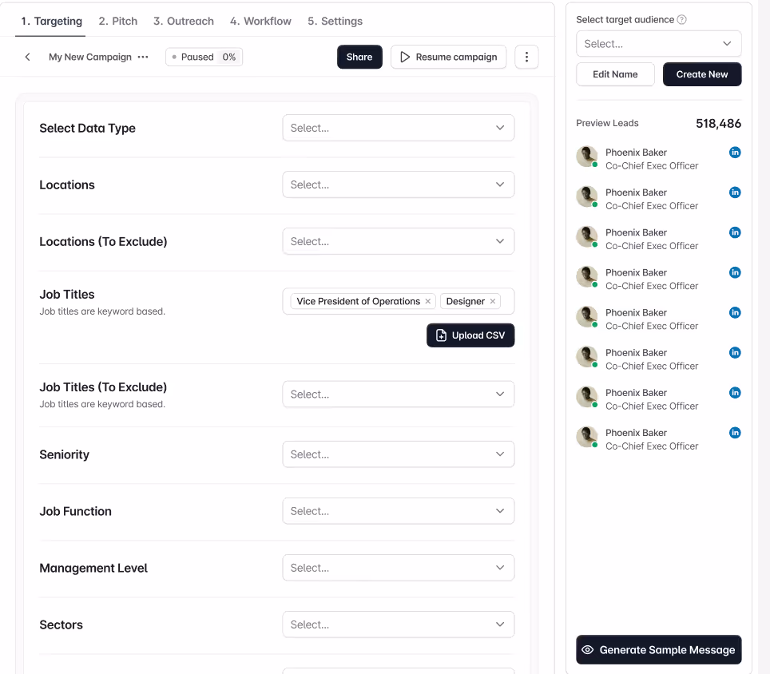The image size is (770, 674).
Task: Click the help icon next to Select target audience
Action: pyautogui.click(x=681, y=20)
